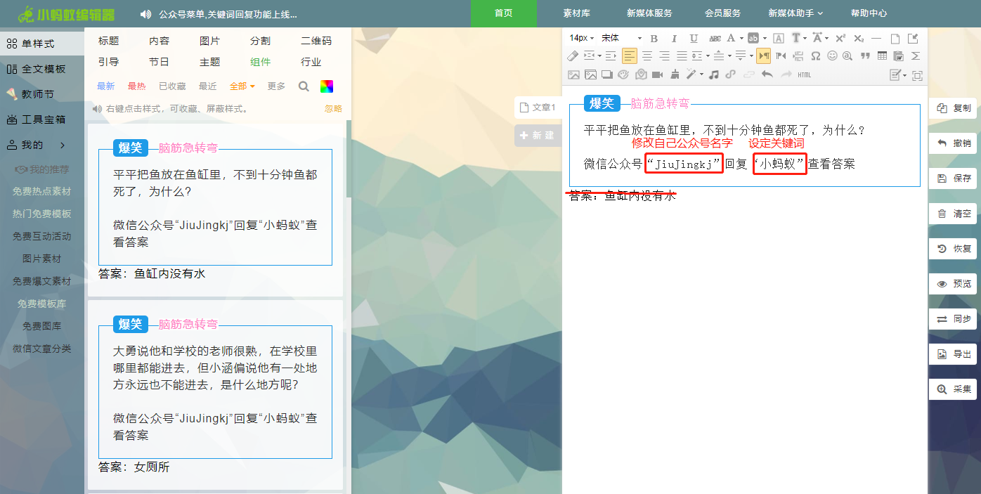Insert a video
The height and width of the screenshot is (494, 981).
657,75
